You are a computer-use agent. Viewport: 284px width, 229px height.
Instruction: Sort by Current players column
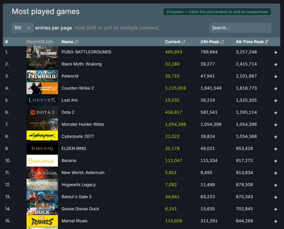175,42
